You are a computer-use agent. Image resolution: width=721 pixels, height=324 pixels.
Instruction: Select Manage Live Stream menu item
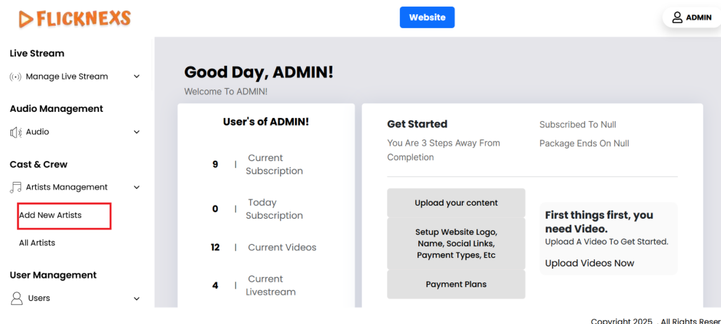pyautogui.click(x=67, y=77)
